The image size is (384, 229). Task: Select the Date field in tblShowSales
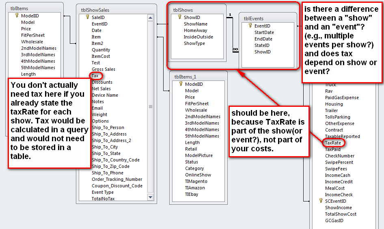[x=97, y=30]
